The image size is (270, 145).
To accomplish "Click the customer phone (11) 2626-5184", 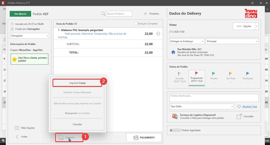I will [x=177, y=32].
